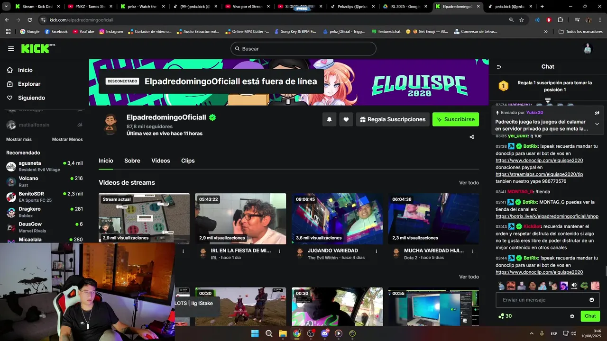The height and width of the screenshot is (341, 607).
Task: Open Windows Start menu on taskbar
Action: [255, 333]
